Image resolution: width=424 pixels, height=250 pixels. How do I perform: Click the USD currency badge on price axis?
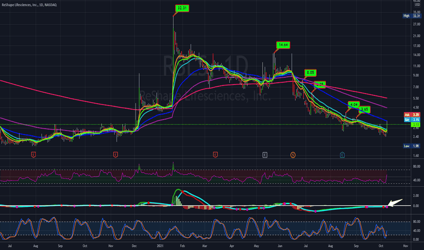(417, 5)
